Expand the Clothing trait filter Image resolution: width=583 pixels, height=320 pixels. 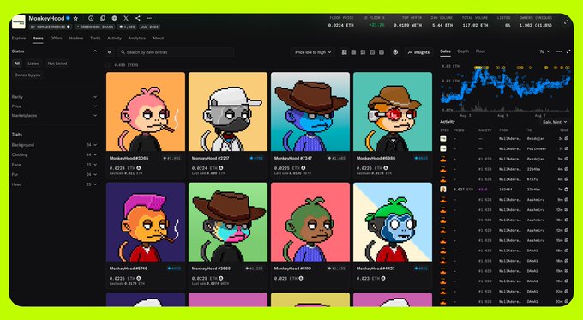click(x=55, y=154)
